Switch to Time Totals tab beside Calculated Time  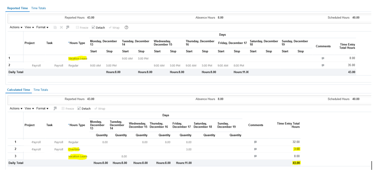pos(41,89)
